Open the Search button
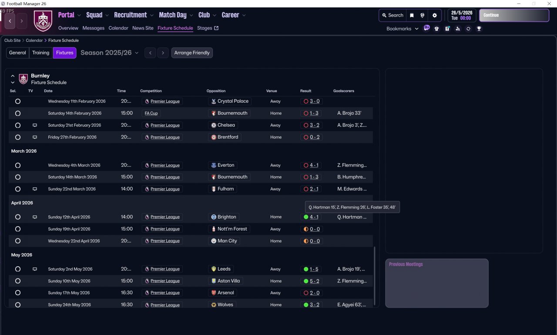Viewport: 557px width, 335px height. point(393,15)
